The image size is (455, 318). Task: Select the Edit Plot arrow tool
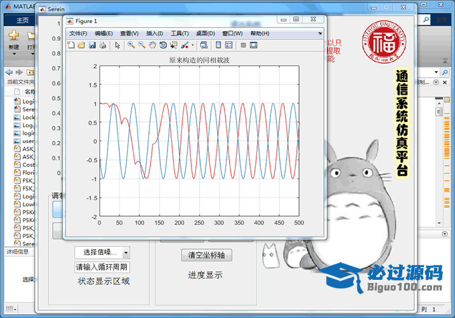click(x=118, y=45)
